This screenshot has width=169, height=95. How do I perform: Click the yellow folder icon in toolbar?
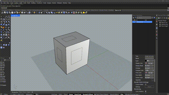(84, 13)
